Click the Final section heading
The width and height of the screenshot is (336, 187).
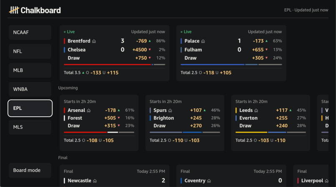(x=63, y=158)
